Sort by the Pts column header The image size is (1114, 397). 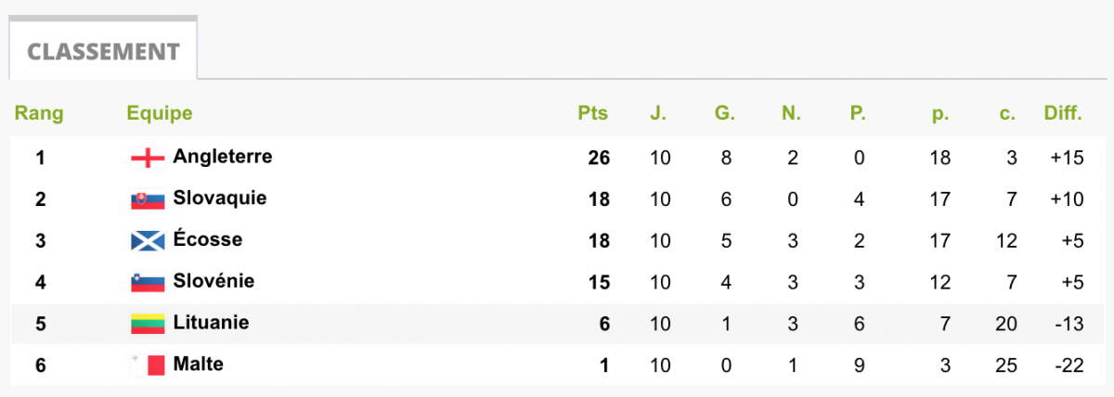593,113
